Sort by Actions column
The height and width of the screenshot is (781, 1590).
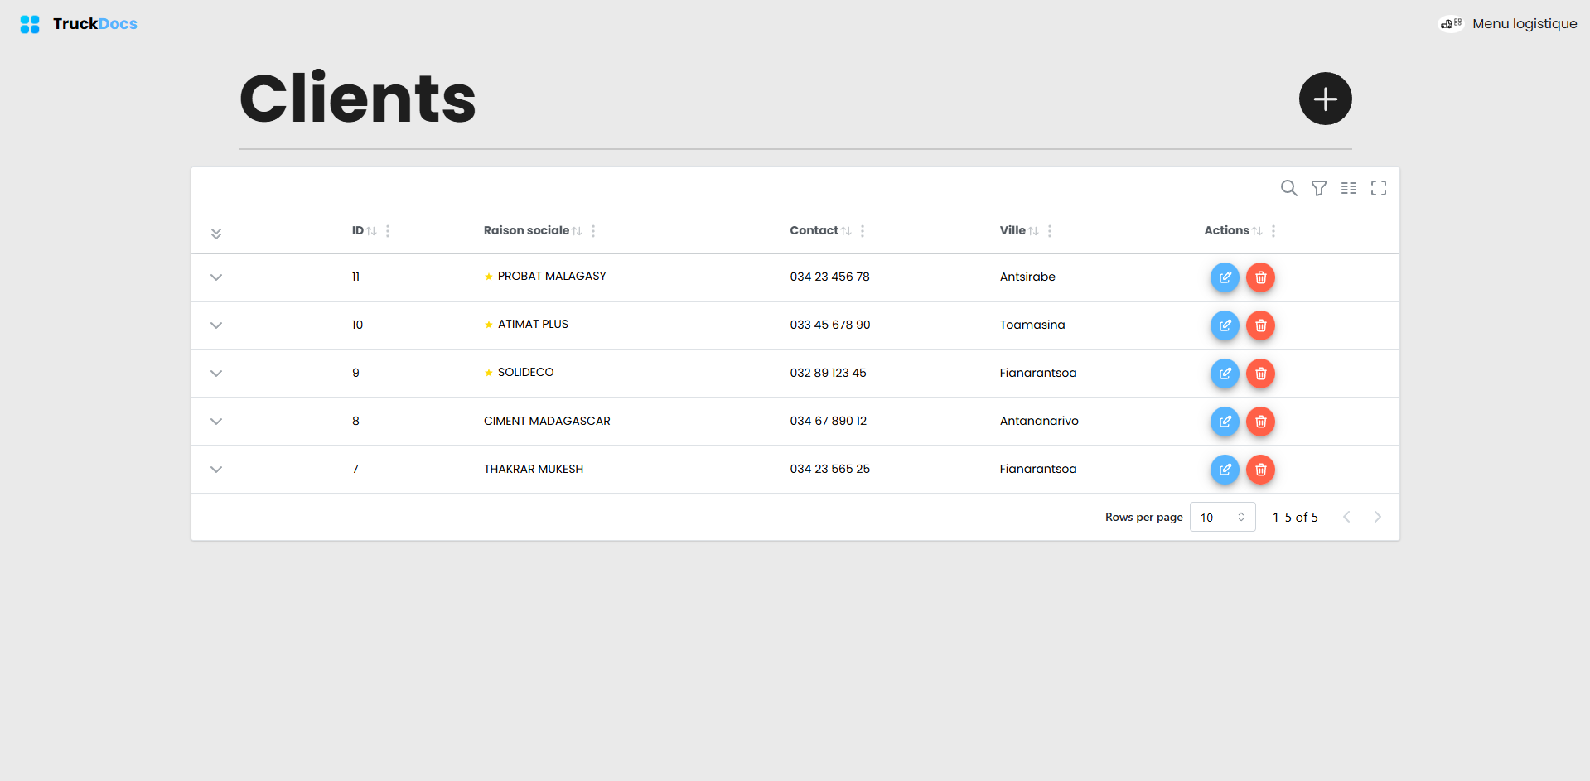(1257, 231)
